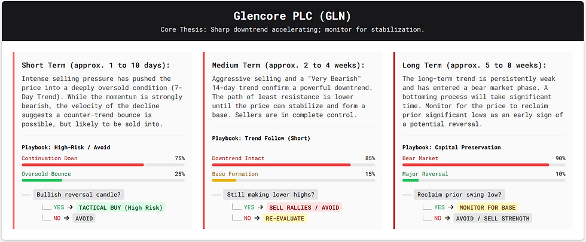This screenshot has width=586, height=242.
Task: Click the AVOID tag in Short Term
Action: pos(84,219)
